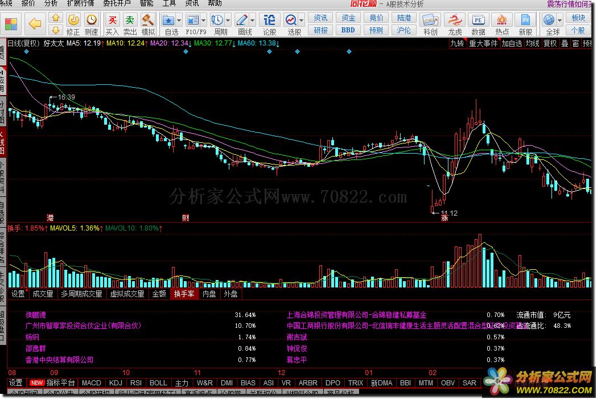Open the 扩展行情 menu

pyautogui.click(x=81, y=3)
